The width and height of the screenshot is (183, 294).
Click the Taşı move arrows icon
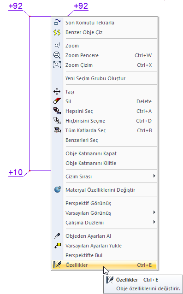coord(57,92)
